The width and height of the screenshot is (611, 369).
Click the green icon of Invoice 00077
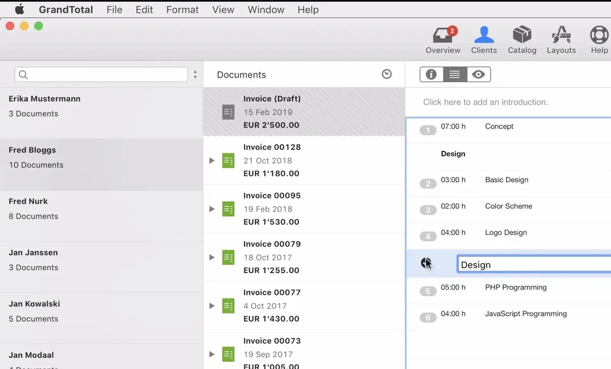point(229,306)
